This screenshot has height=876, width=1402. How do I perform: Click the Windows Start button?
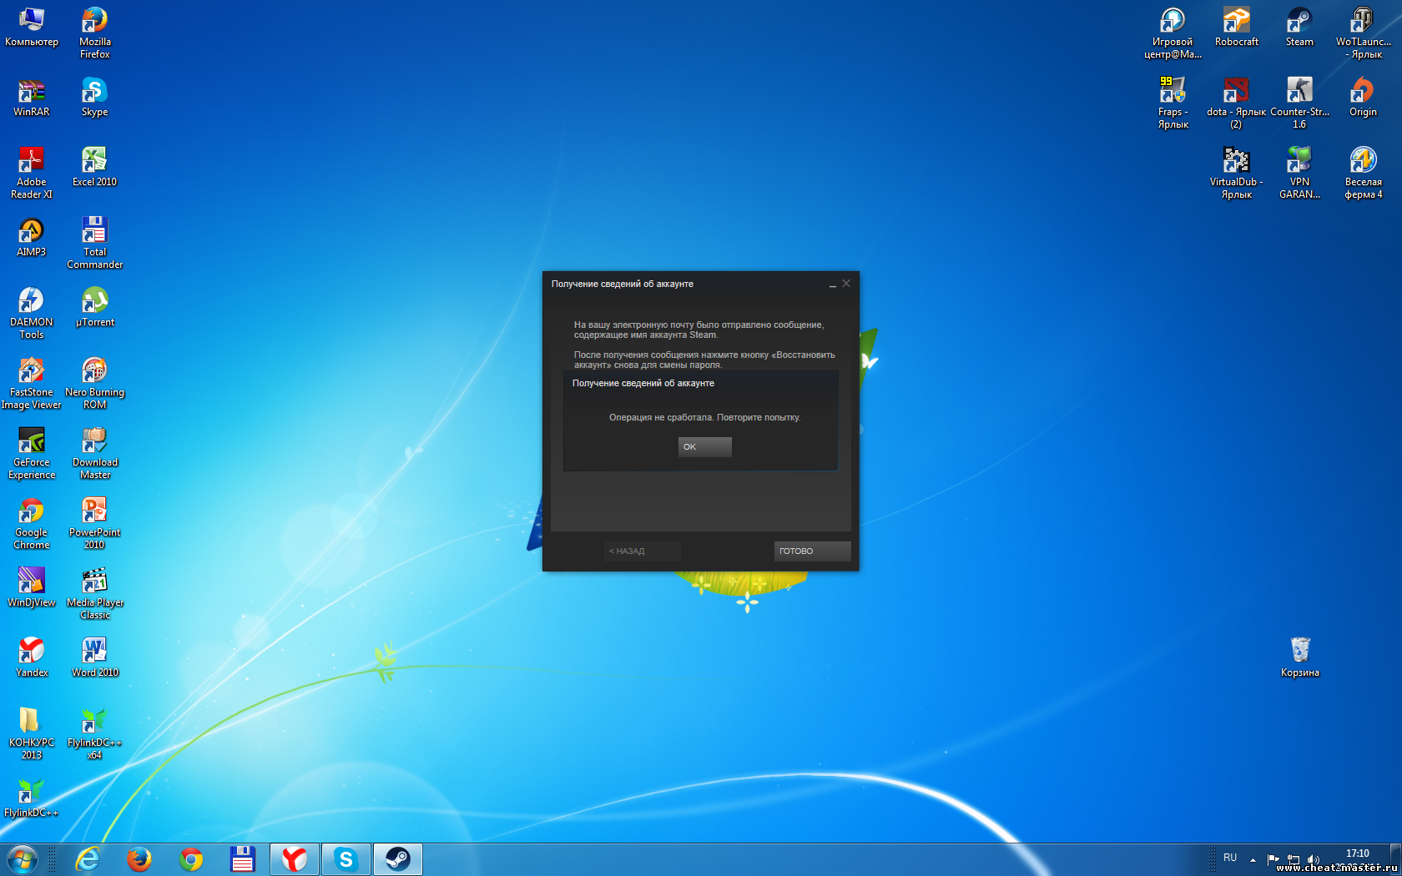tap(22, 858)
